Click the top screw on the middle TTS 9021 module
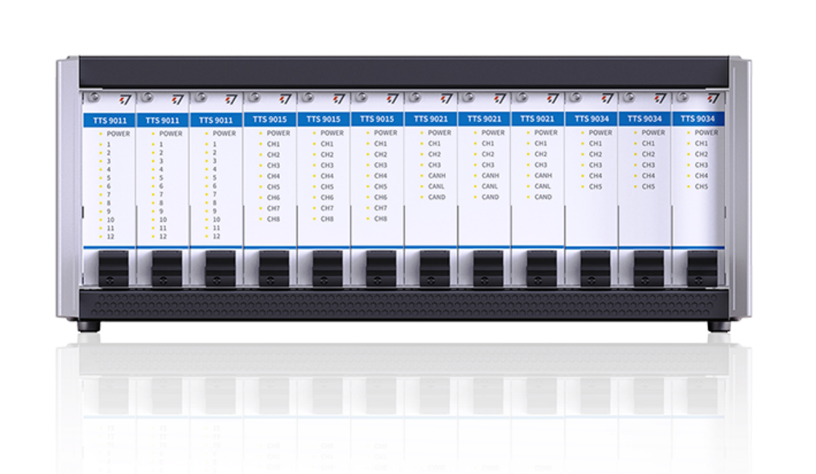Image resolution: width=816 pixels, height=474 pixels. (468, 97)
